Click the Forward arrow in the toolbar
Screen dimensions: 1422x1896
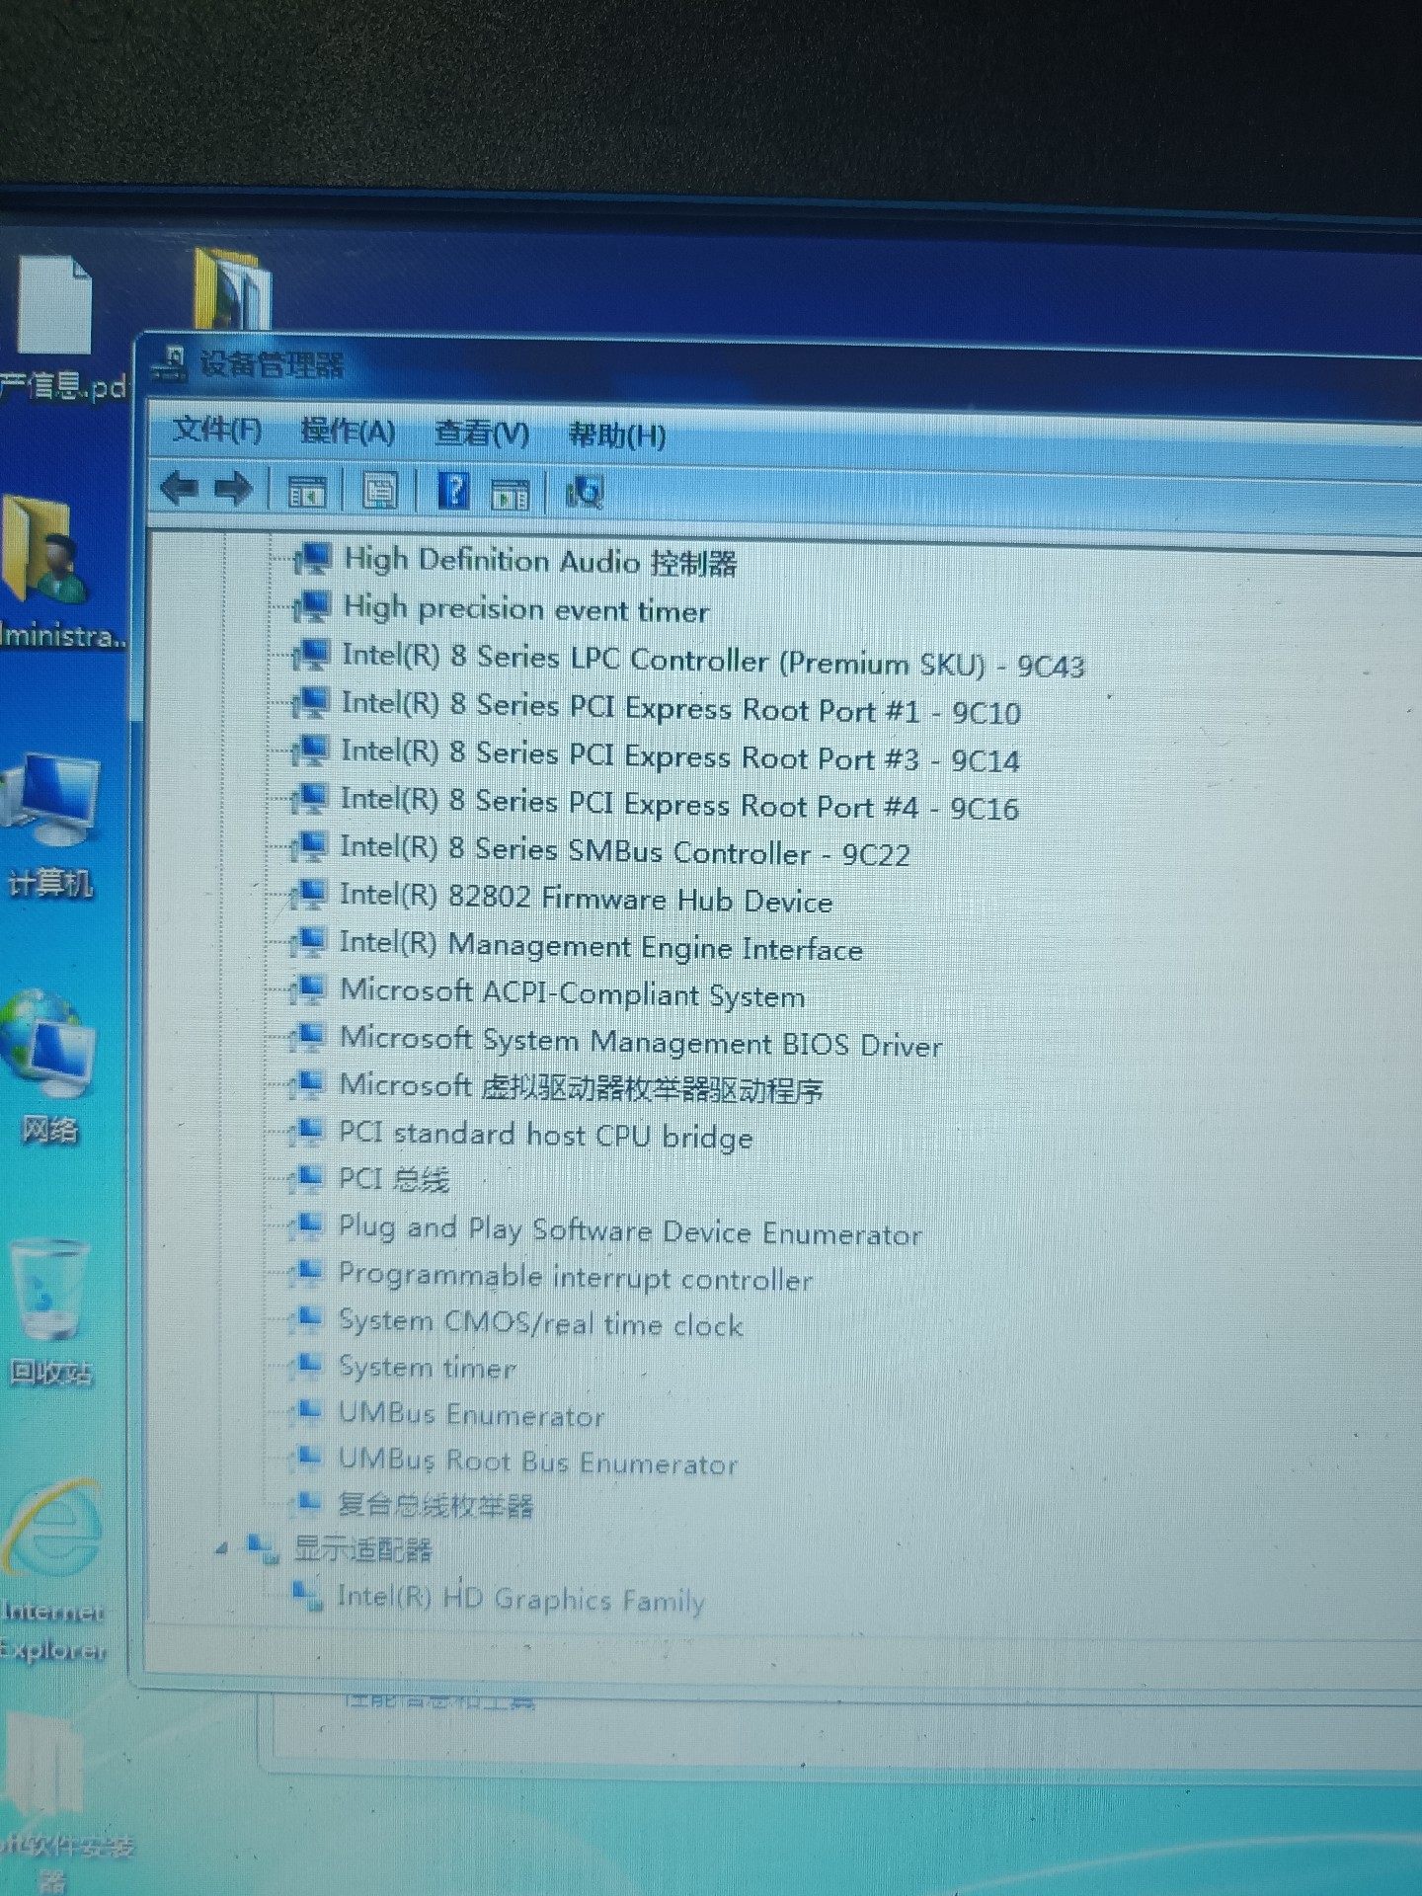234,489
